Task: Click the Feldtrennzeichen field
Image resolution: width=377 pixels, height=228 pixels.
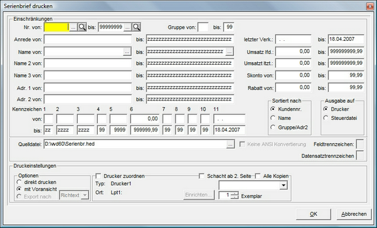Action: coord(359,144)
